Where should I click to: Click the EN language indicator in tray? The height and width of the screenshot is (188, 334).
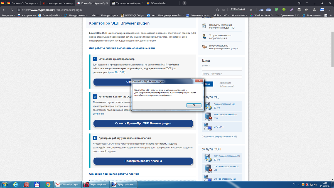[294, 184]
